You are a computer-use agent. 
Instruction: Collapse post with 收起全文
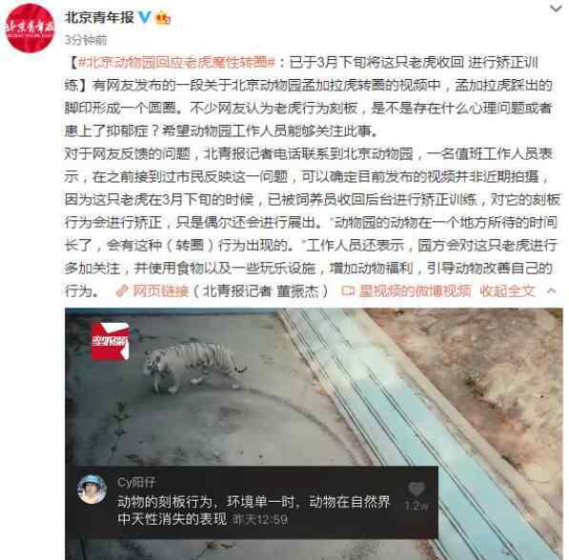[507, 290]
